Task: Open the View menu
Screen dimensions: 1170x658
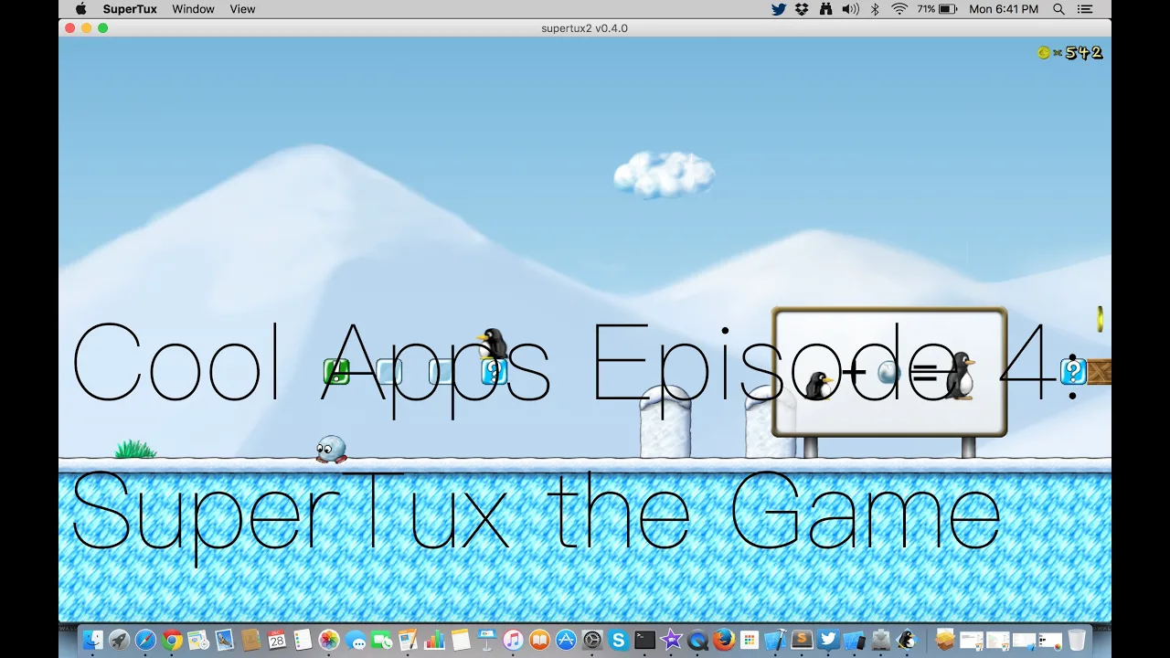Action: coord(242,9)
